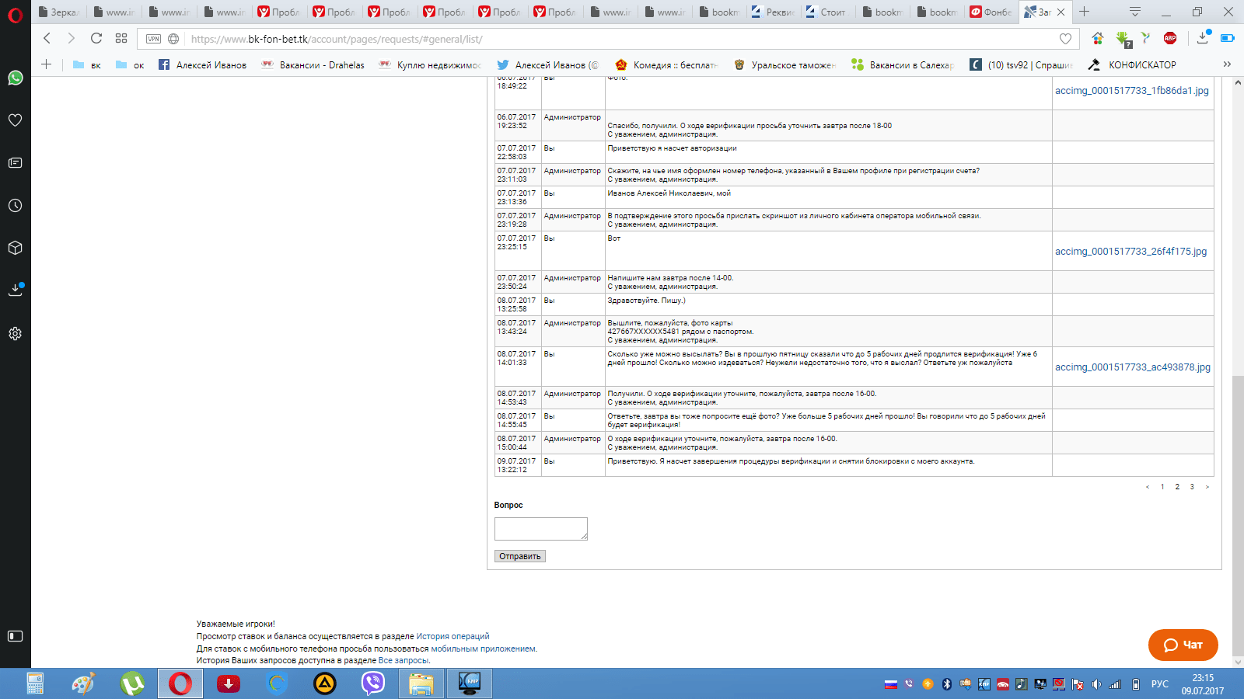
Task: Open Speed Dial start page grid
Action: coord(121,38)
